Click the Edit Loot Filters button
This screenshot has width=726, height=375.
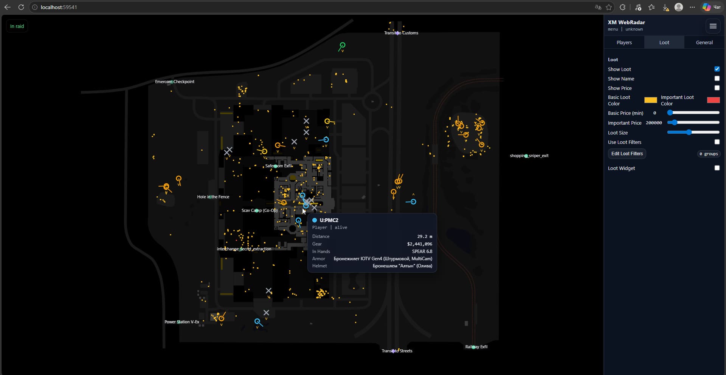[627, 154]
